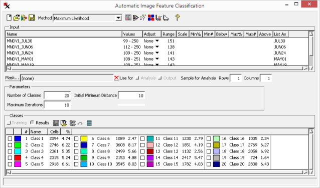Select the Results radio button
This screenshot has height=188, width=320.
coord(32,122)
